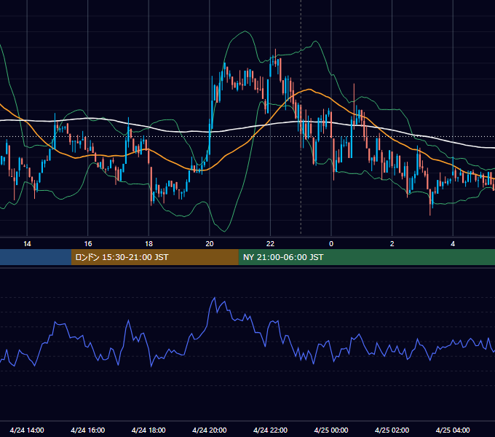Click the 16 hour axis label

[x=88, y=244]
